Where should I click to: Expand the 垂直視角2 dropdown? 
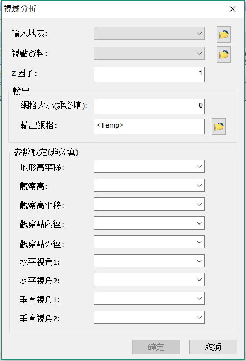tap(149, 318)
